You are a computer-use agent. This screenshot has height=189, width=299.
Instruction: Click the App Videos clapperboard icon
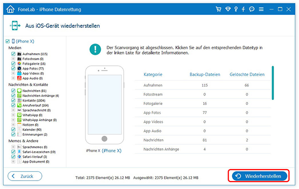click(19, 73)
